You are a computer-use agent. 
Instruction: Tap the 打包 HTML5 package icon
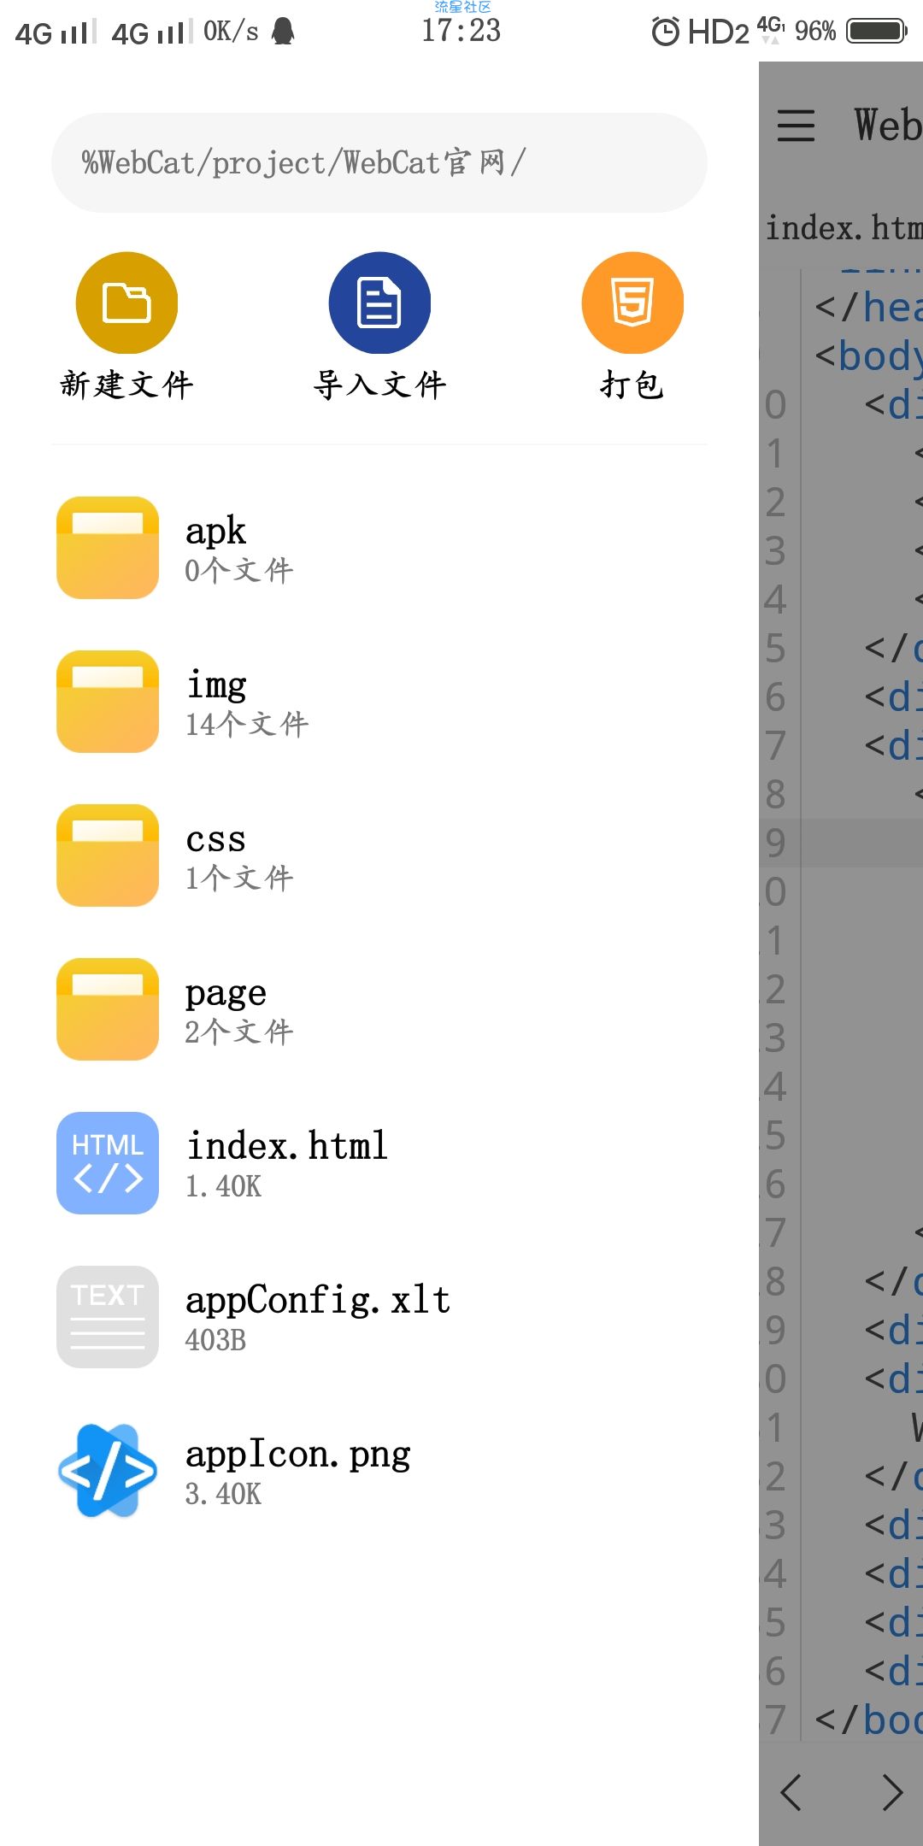tap(632, 303)
